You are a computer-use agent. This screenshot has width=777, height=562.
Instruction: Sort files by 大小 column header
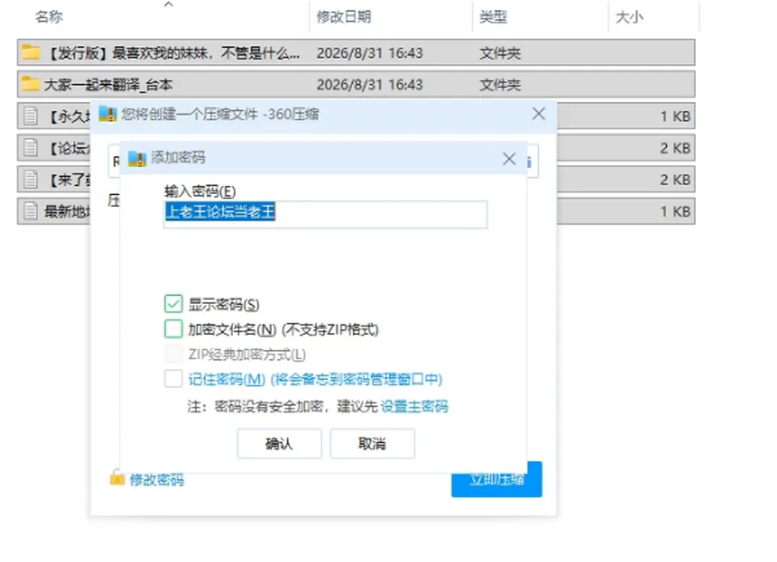(630, 17)
